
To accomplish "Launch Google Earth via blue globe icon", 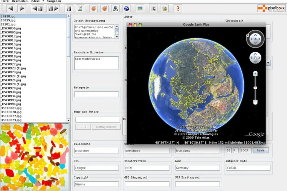I will [x=127, y=9].
